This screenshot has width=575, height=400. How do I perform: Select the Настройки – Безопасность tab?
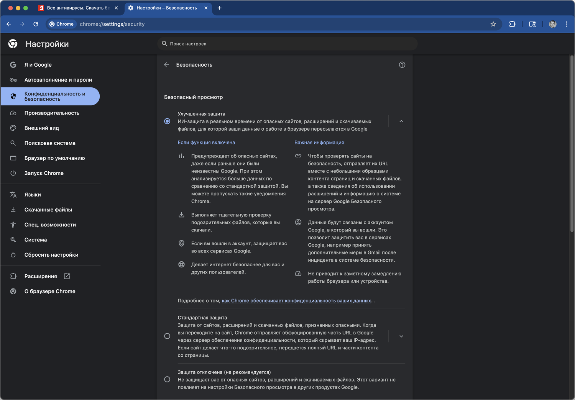[x=168, y=8]
